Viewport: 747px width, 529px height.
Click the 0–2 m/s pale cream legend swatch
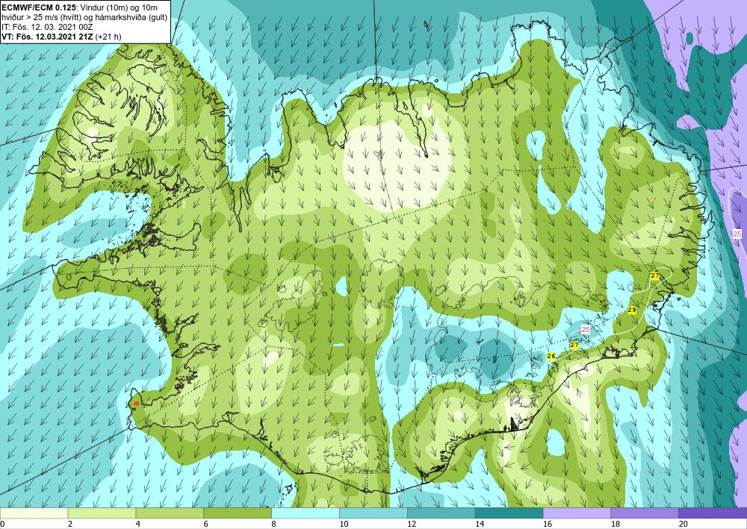point(34,513)
